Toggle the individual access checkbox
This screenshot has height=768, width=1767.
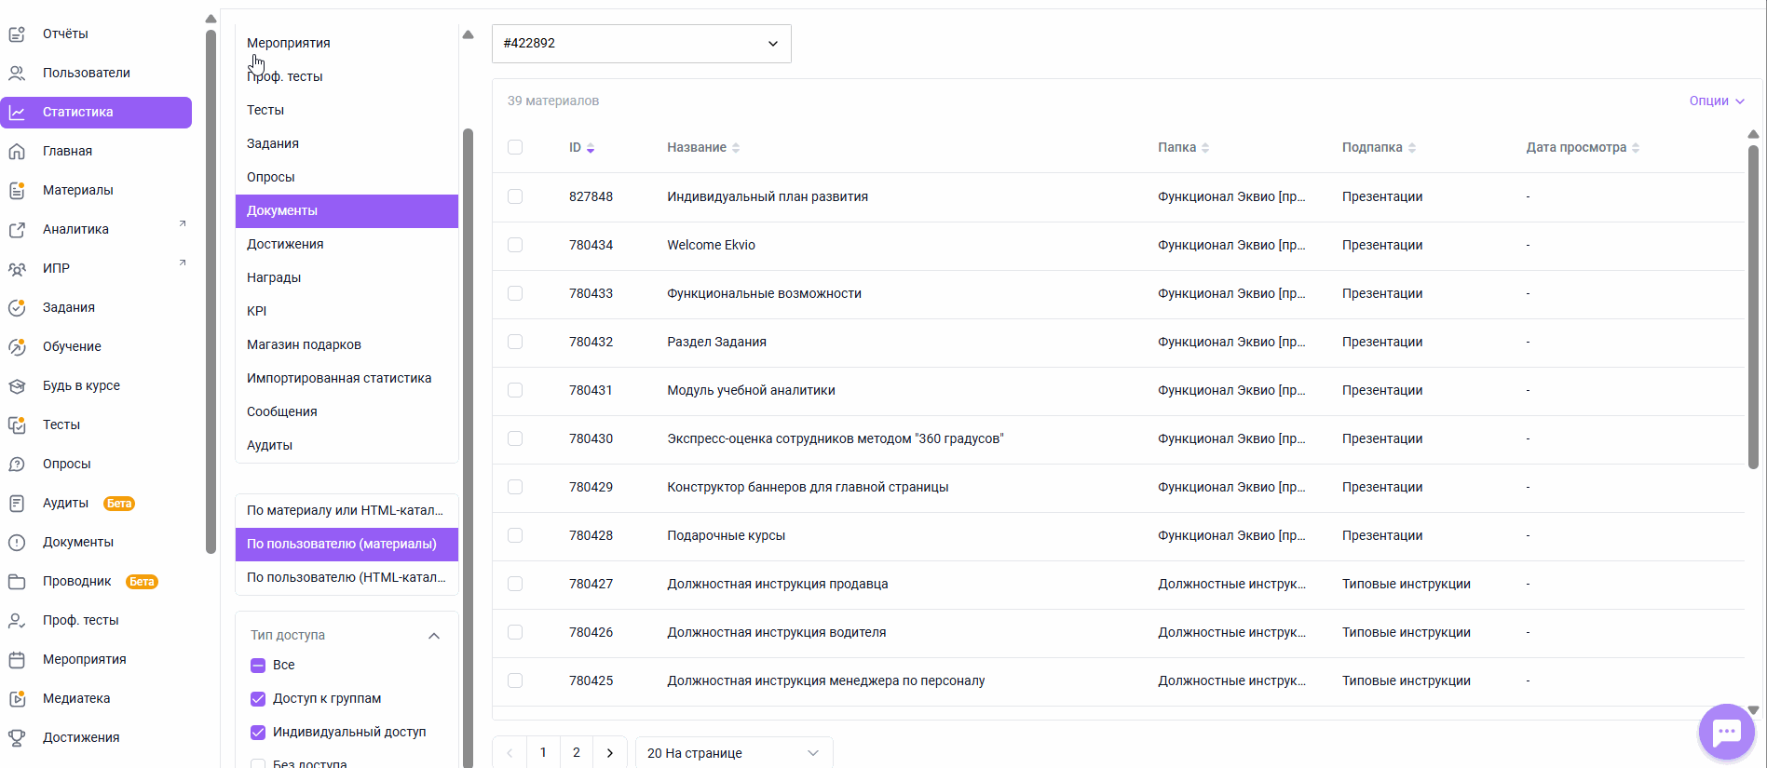point(258,733)
